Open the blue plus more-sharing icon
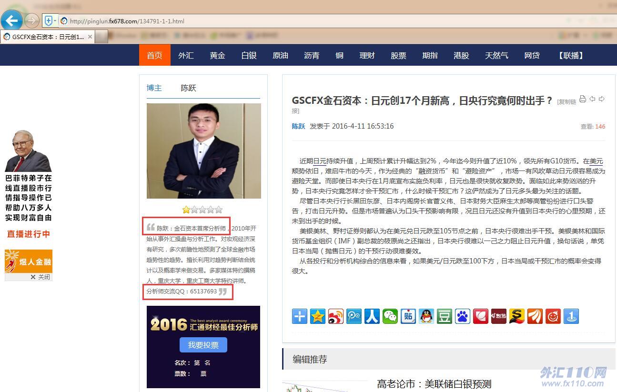The image size is (617, 392). tap(300, 316)
